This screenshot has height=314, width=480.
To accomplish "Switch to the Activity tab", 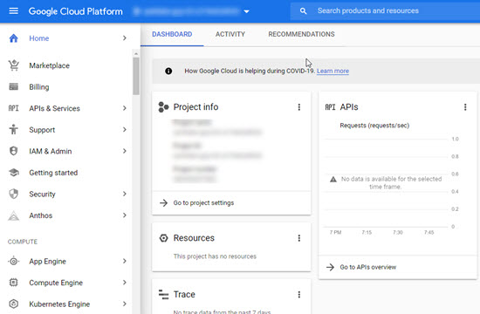I will click(x=230, y=34).
